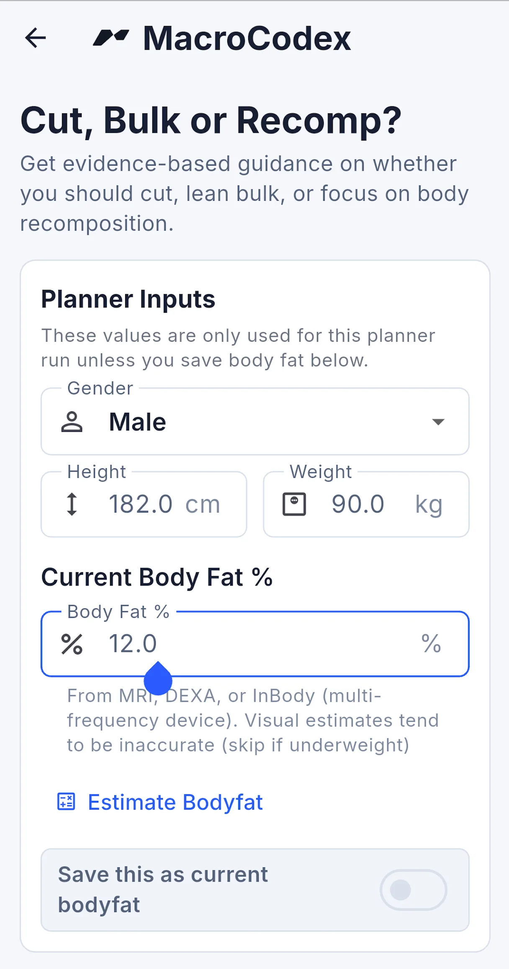Click the kg unit in Weight field

click(x=429, y=505)
